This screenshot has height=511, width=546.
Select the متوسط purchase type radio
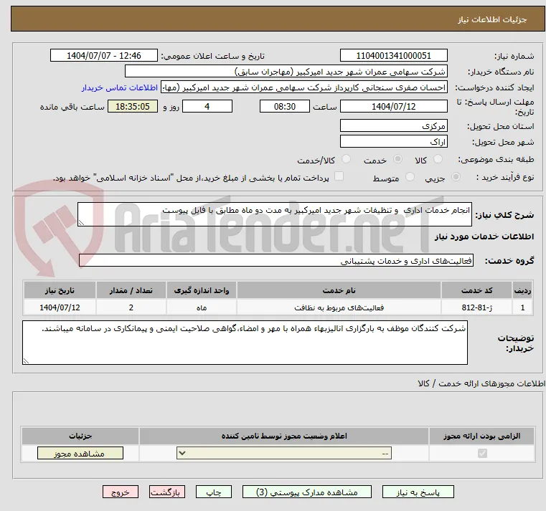click(410, 177)
